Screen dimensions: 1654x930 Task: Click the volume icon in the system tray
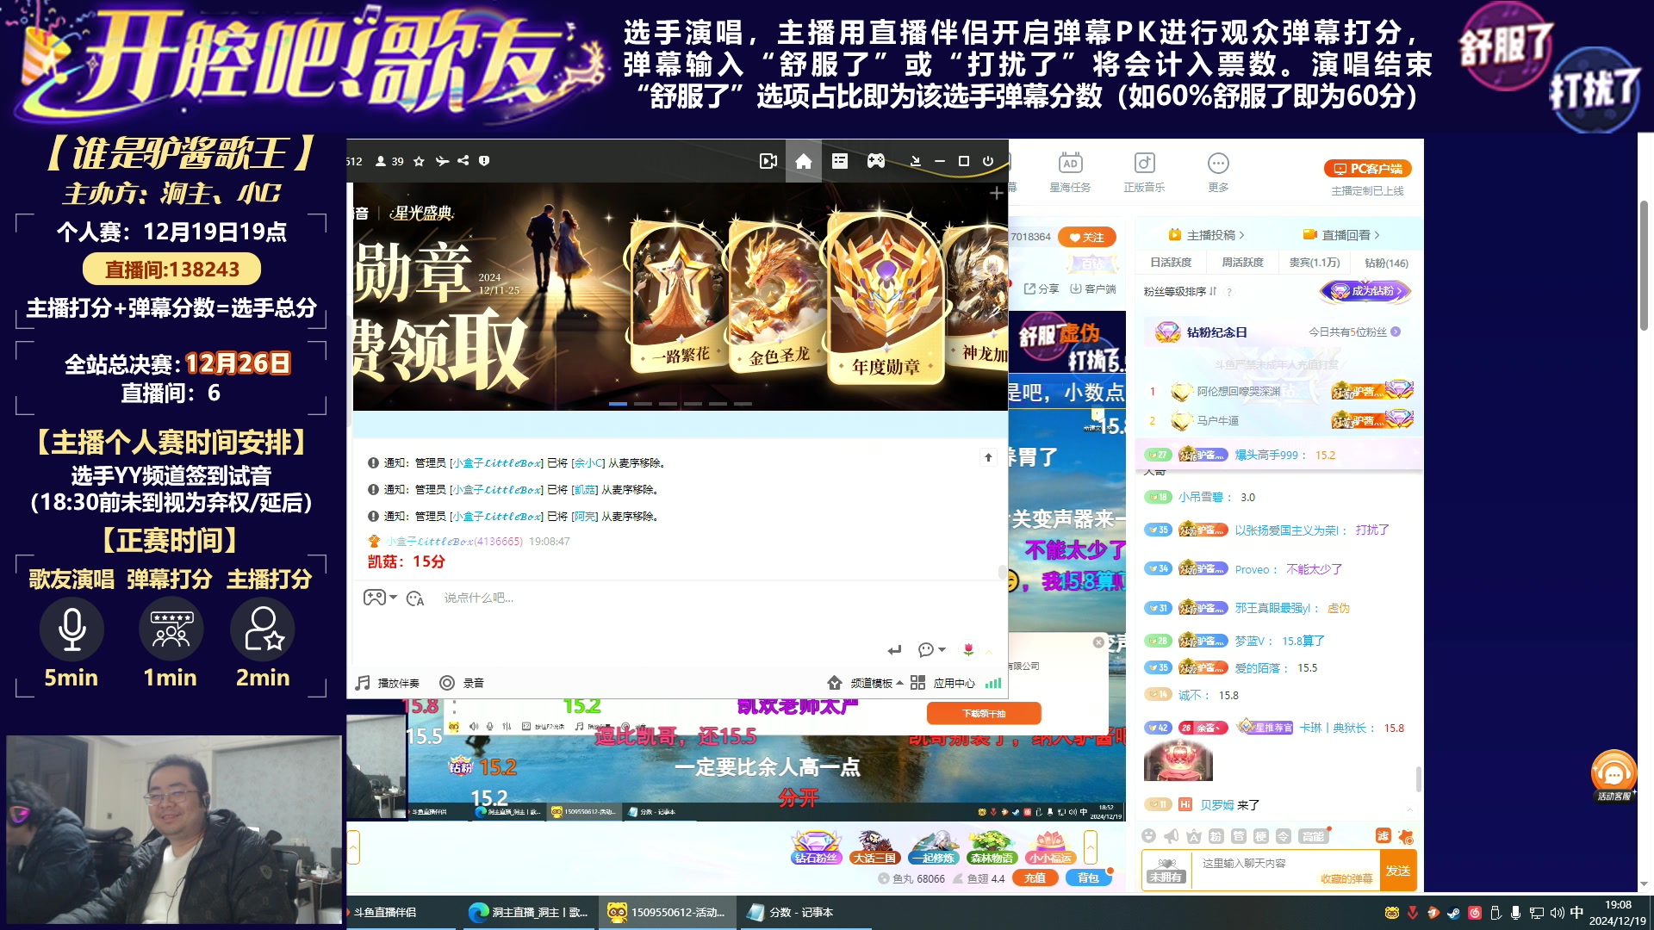point(1557,913)
